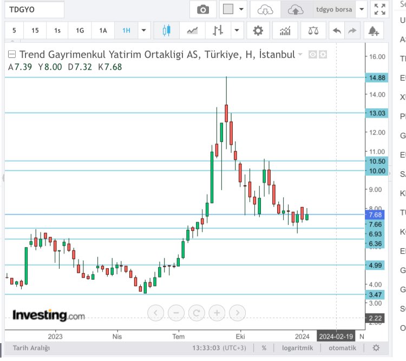Screen dimensions: 406x361
Task: Click the scroll-right chart navigation button
Action: coord(238,313)
